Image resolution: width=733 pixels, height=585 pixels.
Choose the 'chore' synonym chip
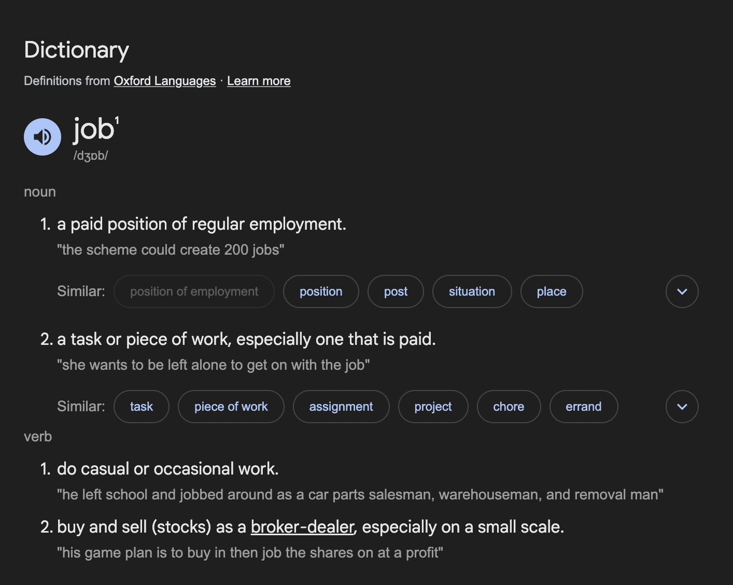509,407
